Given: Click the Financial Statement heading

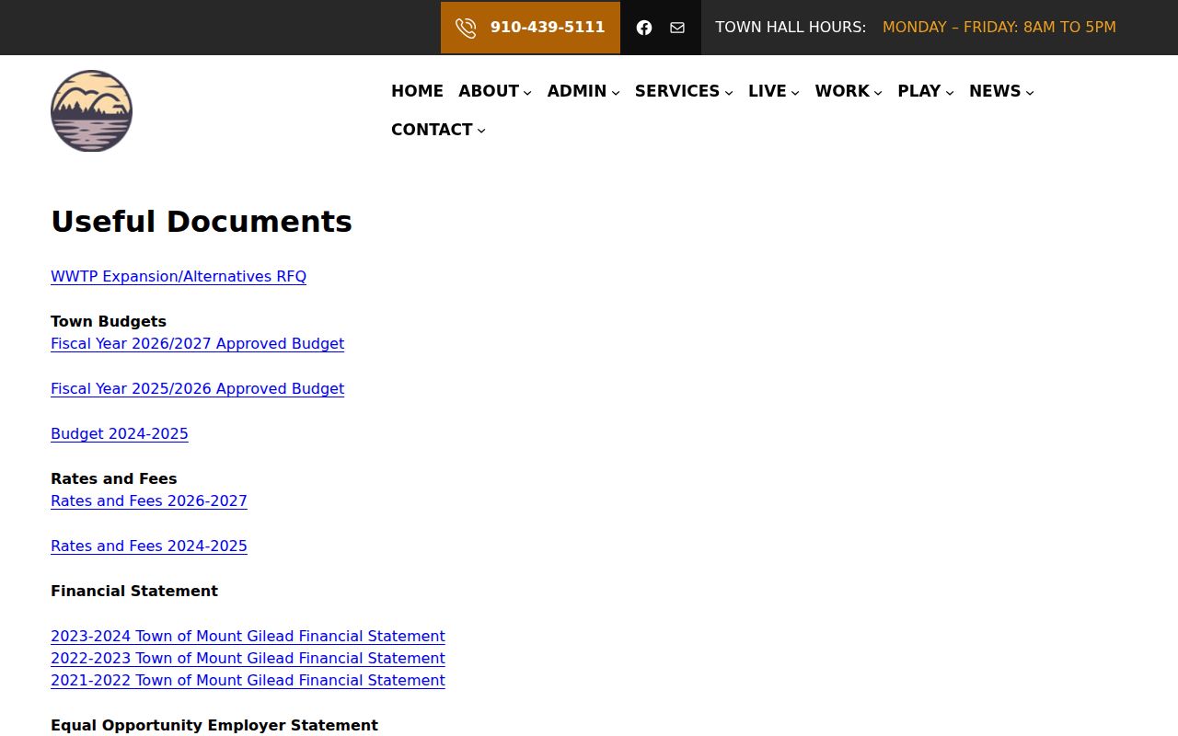Looking at the screenshot, I should [x=134, y=592].
